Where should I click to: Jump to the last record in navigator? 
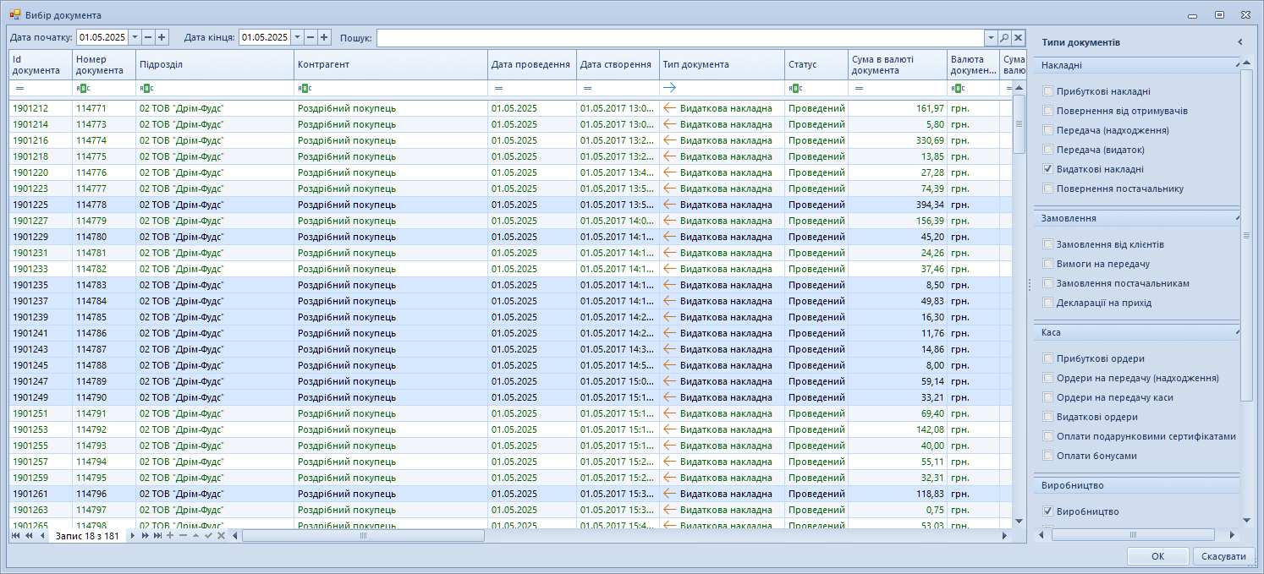point(157,536)
